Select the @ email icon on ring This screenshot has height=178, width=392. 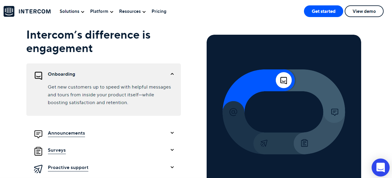(x=233, y=112)
